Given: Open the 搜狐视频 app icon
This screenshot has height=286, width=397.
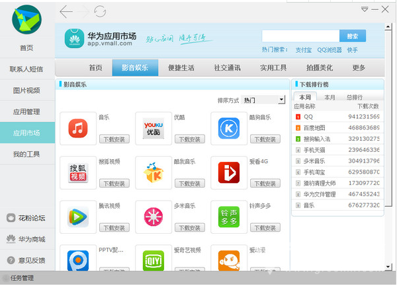Looking at the screenshot, I should pyautogui.click(x=78, y=172).
